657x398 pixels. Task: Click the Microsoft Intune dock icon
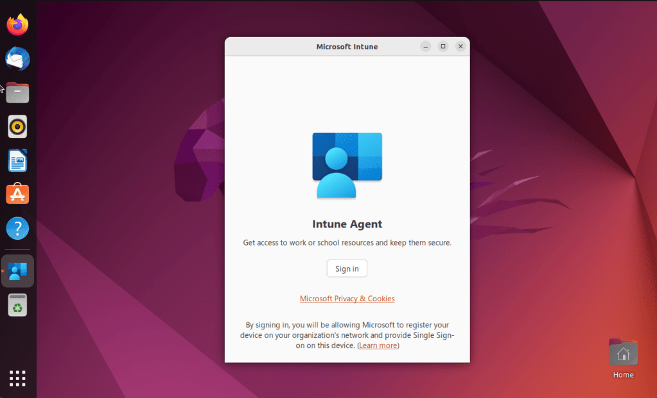tap(18, 271)
